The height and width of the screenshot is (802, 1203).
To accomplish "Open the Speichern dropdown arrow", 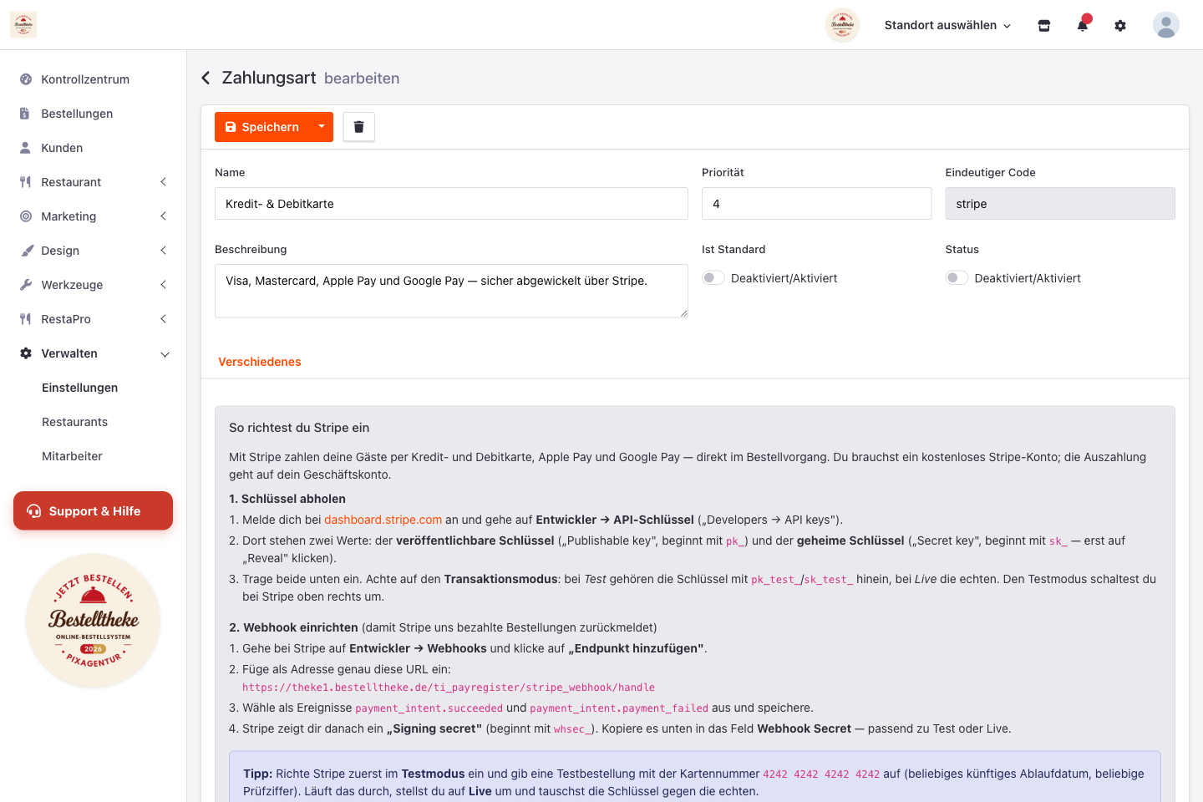I will pos(322,127).
